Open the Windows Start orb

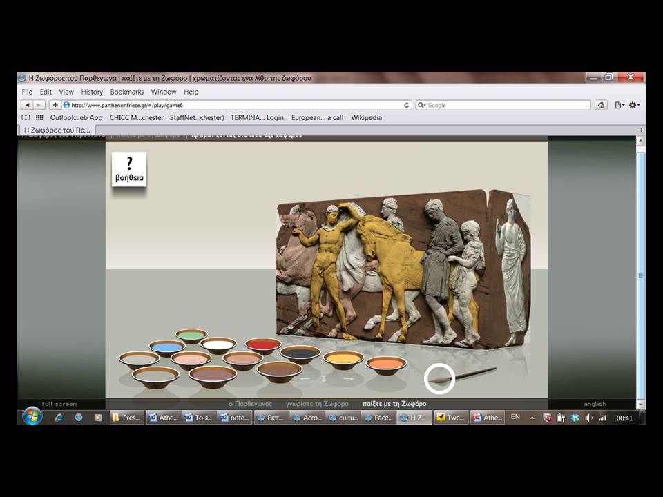click(32, 417)
